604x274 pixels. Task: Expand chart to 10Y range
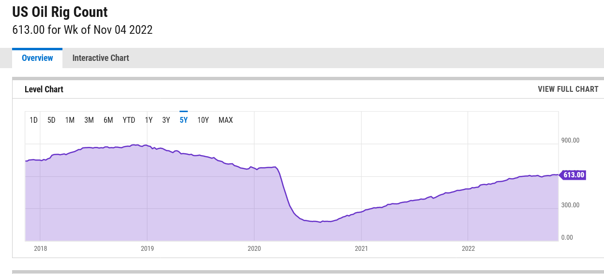coord(203,120)
